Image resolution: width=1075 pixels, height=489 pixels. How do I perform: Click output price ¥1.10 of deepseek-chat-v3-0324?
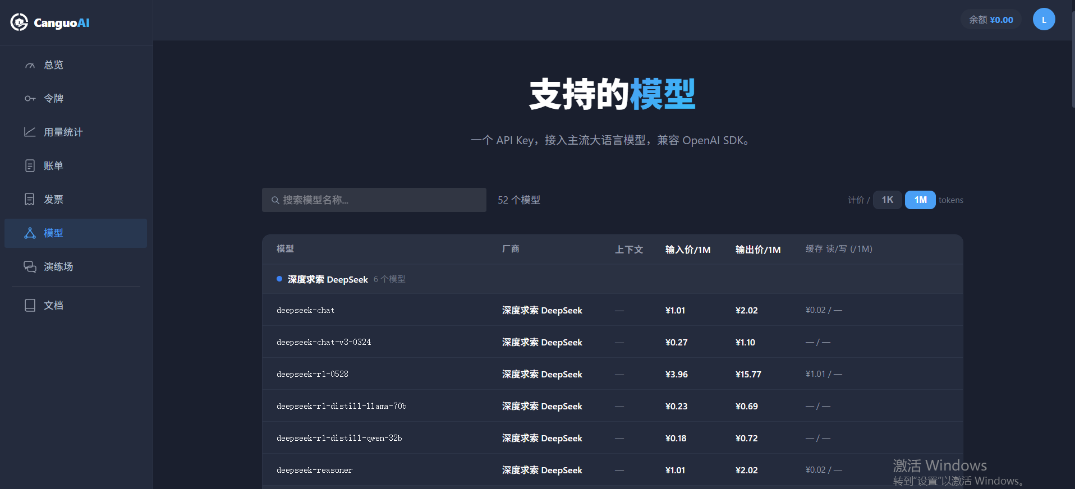tap(745, 342)
